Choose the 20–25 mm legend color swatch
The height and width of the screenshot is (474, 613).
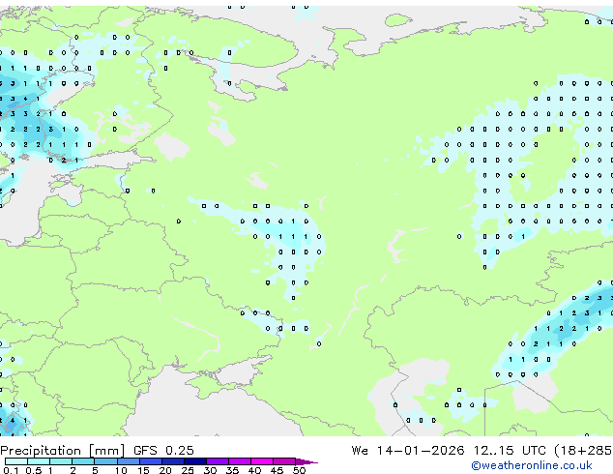172,461
